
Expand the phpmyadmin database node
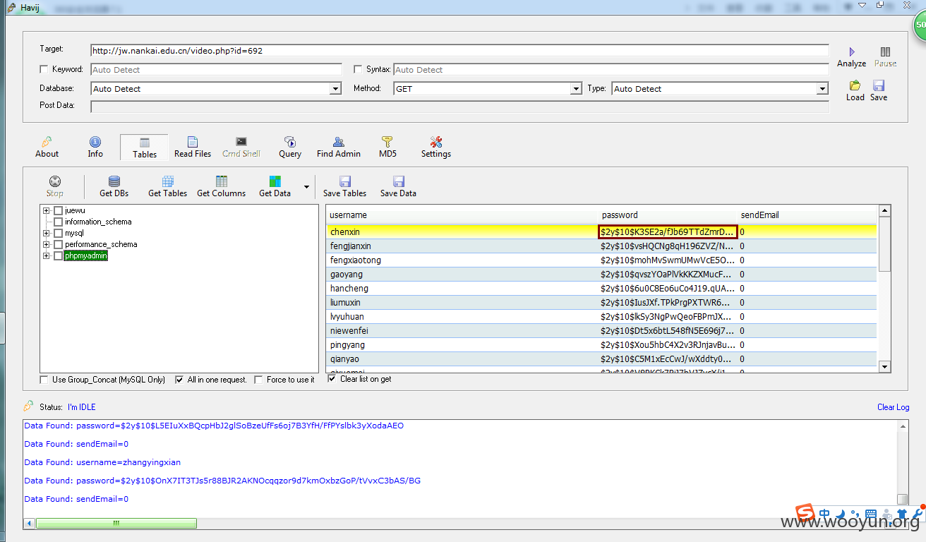(47, 255)
